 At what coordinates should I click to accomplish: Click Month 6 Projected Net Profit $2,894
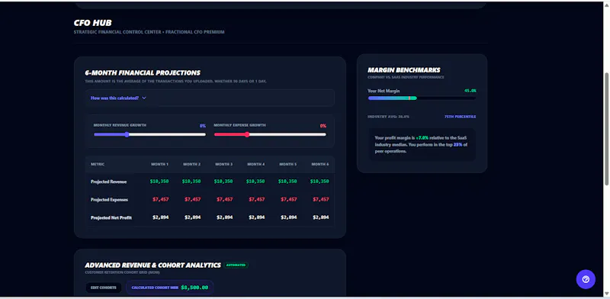coord(321,217)
